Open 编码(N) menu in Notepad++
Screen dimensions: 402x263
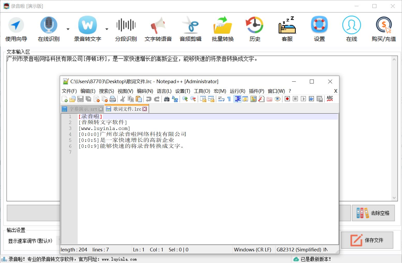145,91
